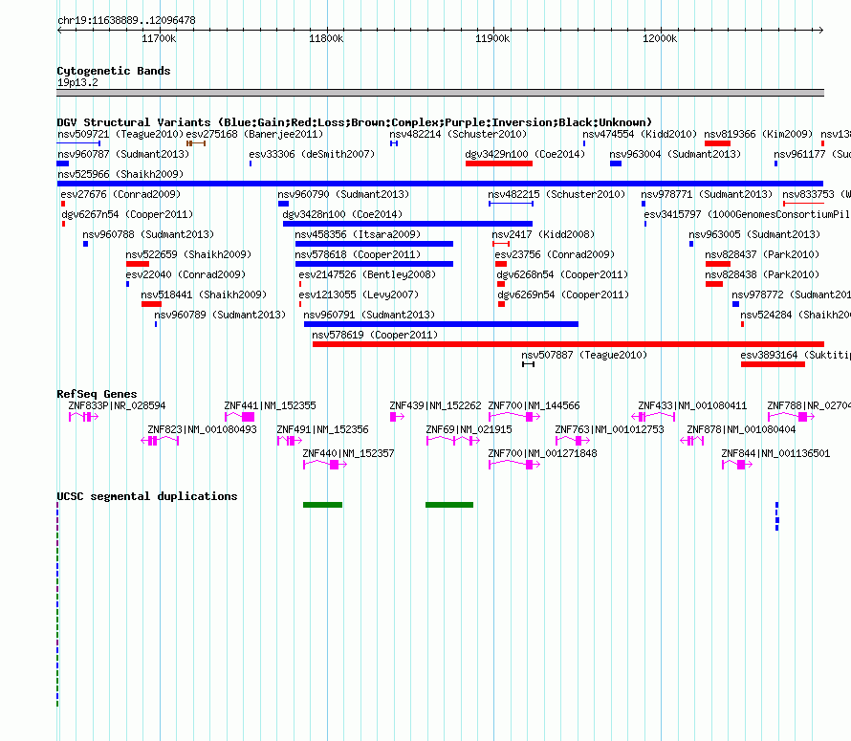Click red bar under nsv522659

point(138,264)
